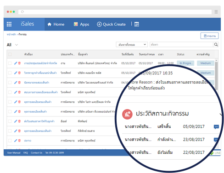Viewport: 224px width, 173px height.
Task: Delete the คุยรายละเอียดสินค้า activity
Action: point(19,111)
